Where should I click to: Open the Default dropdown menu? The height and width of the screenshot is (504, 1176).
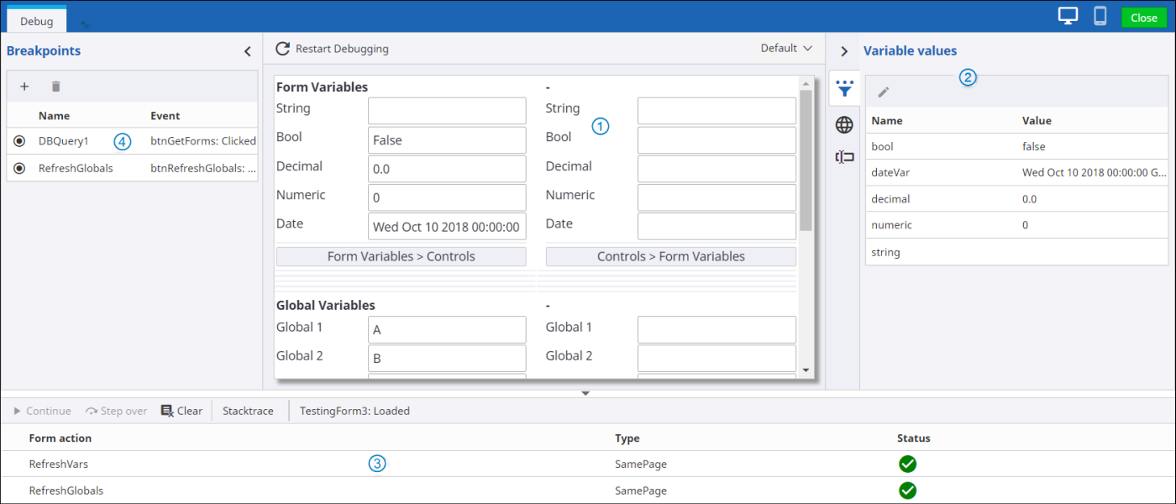(786, 49)
